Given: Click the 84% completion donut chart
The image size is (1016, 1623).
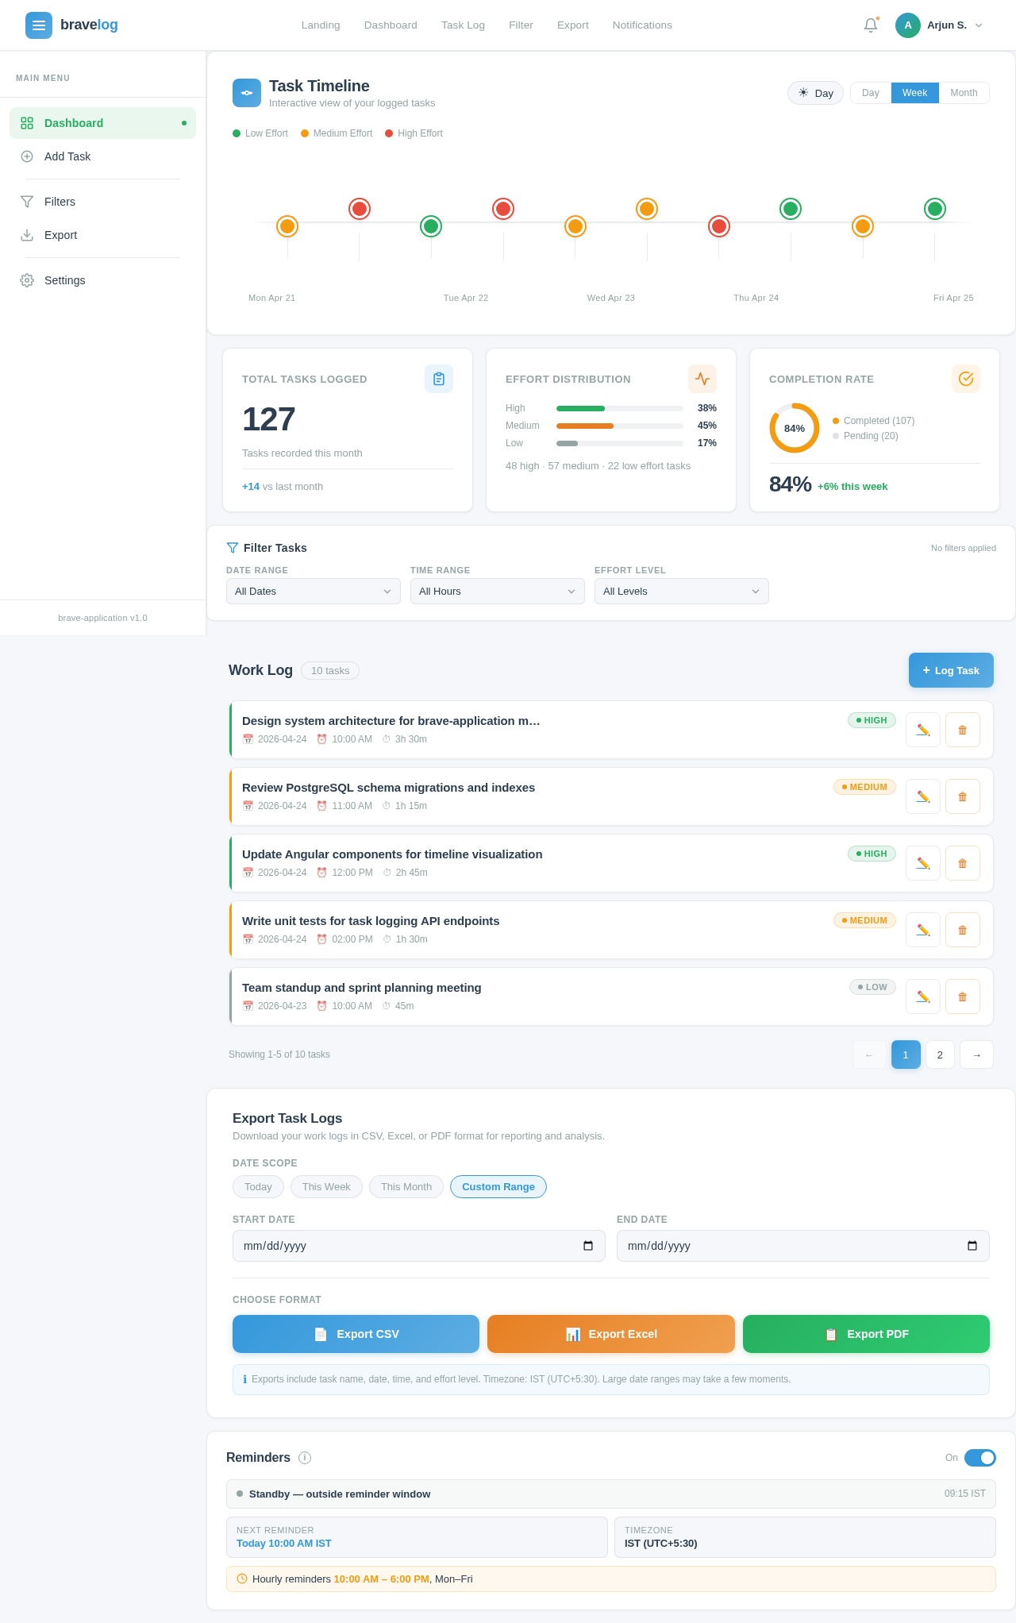Looking at the screenshot, I should (795, 428).
